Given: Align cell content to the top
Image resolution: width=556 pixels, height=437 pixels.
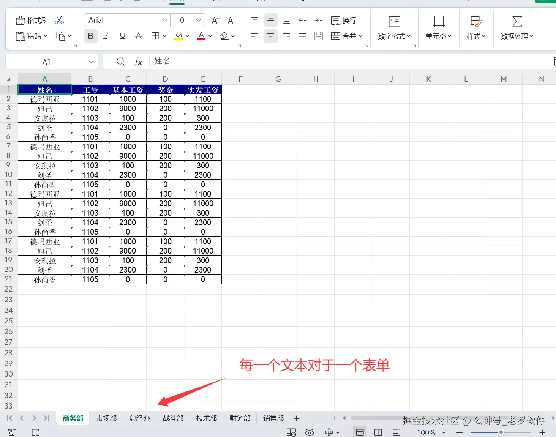Looking at the screenshot, I should (x=255, y=21).
